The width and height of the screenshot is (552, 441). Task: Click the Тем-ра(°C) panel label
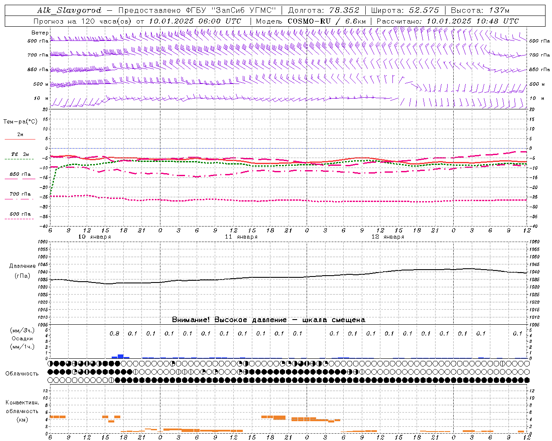coord(20,122)
